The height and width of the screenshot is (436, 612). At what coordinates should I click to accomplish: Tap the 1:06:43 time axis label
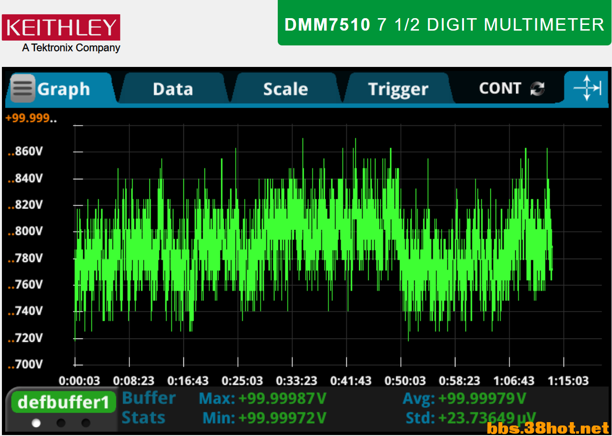coord(514,381)
